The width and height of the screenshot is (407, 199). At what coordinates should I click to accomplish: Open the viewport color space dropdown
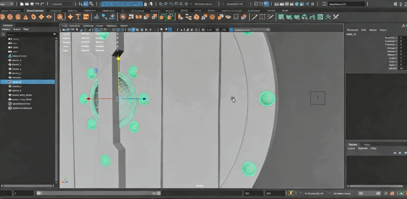pyautogui.click(x=249, y=30)
